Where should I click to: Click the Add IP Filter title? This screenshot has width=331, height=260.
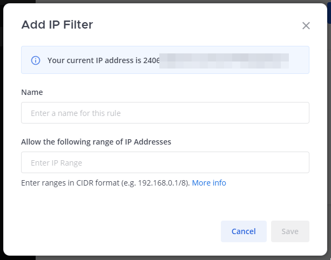[57, 24]
